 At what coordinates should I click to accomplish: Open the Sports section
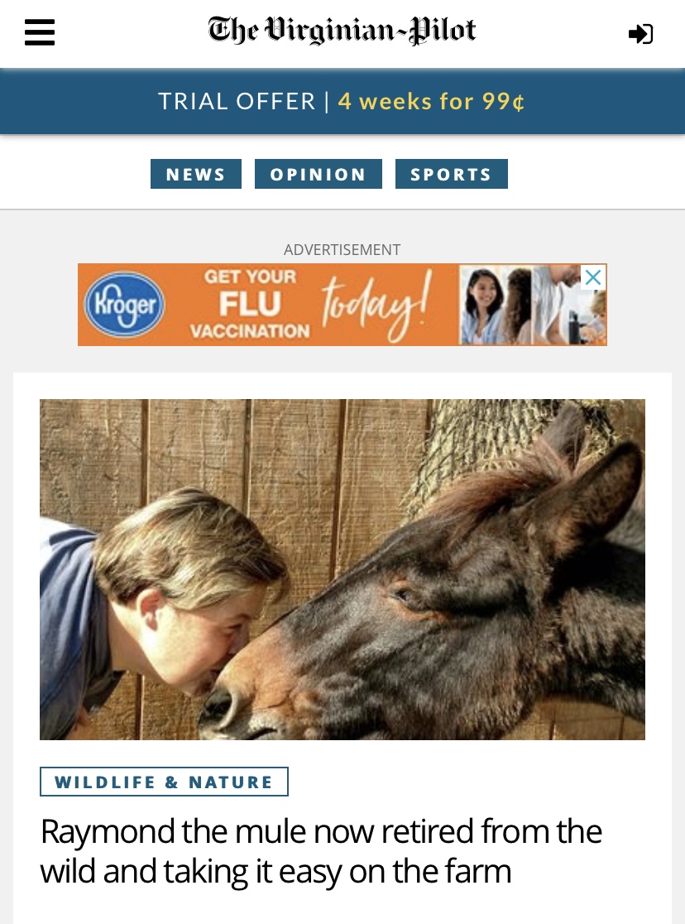click(451, 174)
